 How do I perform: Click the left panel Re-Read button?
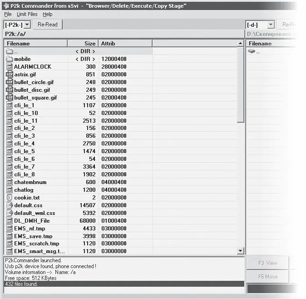point(47,25)
